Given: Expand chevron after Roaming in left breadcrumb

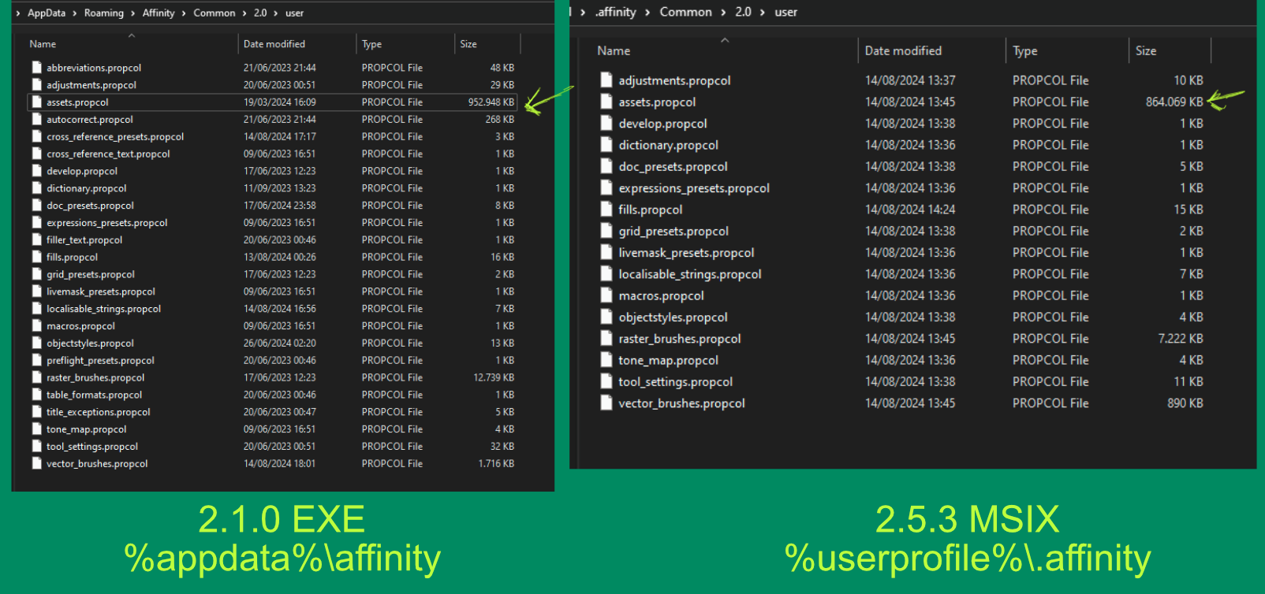Looking at the screenshot, I should [x=133, y=13].
